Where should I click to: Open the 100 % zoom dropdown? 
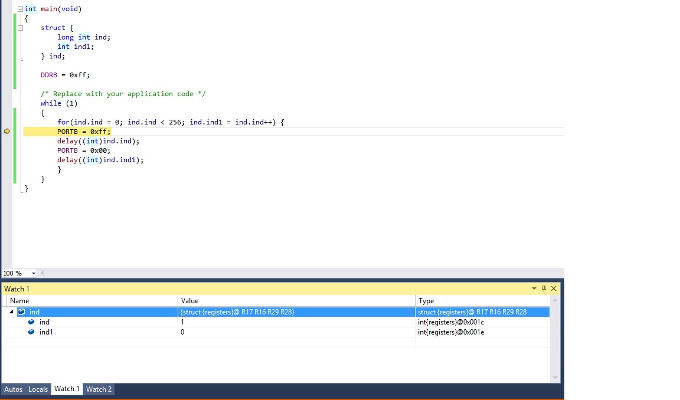tap(34, 273)
